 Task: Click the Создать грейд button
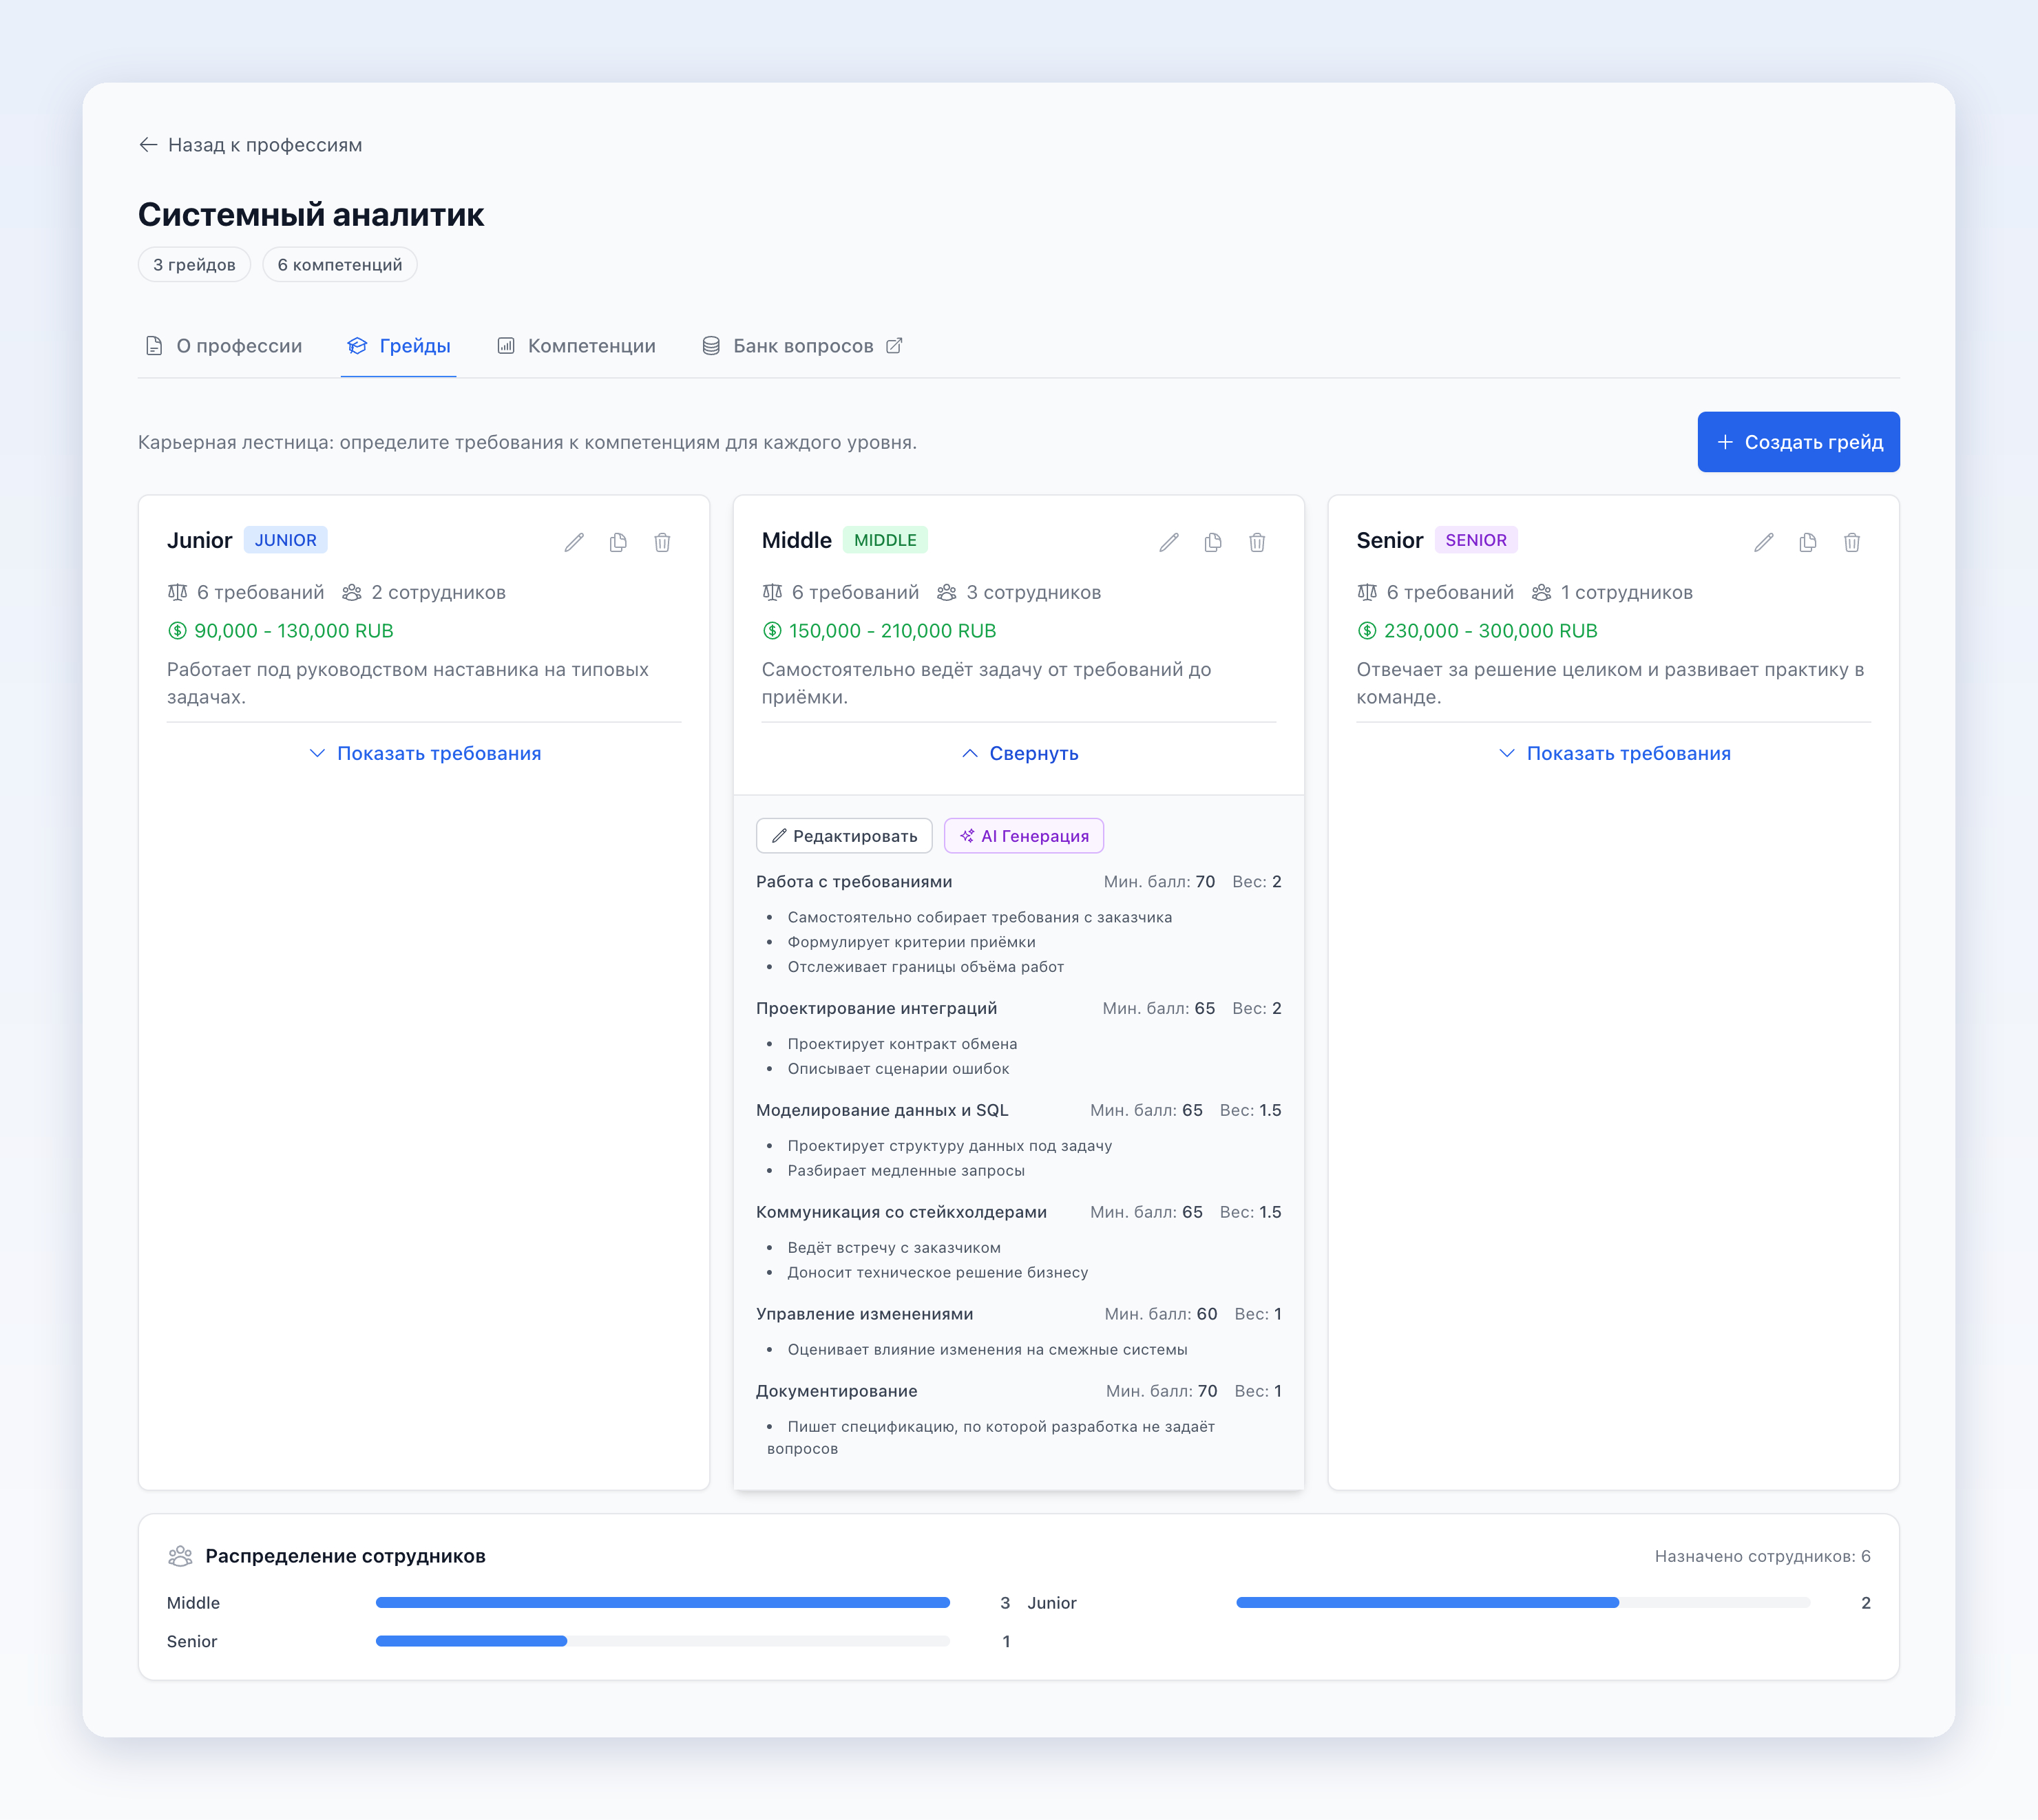(x=1798, y=442)
